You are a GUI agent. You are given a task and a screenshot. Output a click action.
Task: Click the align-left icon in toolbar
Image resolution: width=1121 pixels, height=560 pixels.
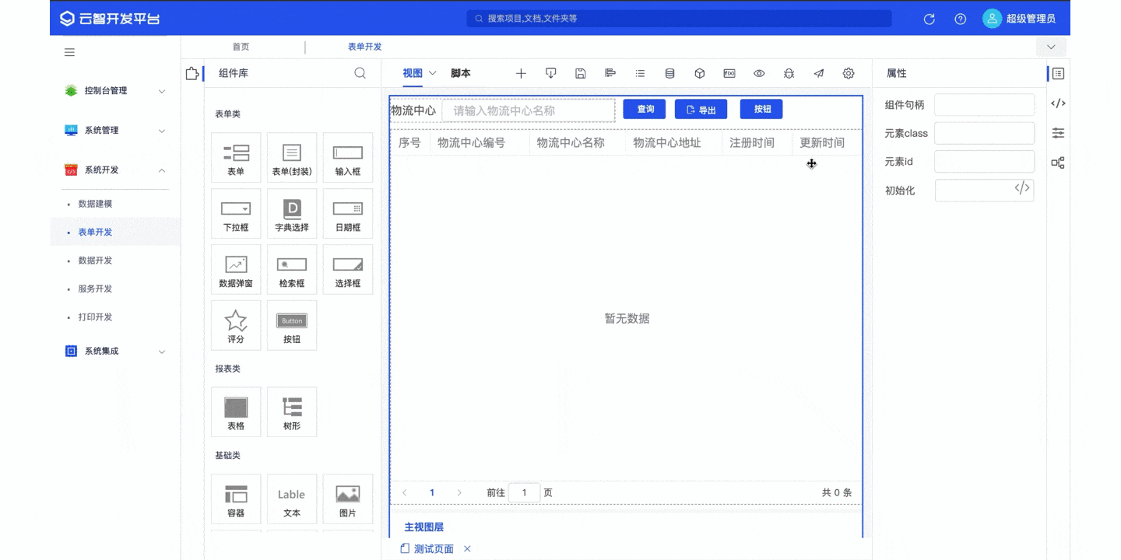click(x=610, y=73)
